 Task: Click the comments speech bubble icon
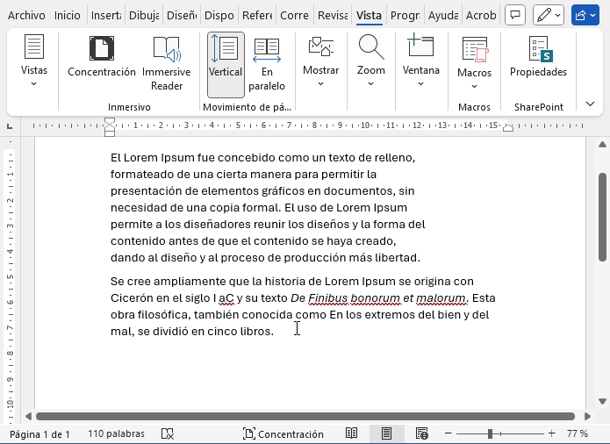point(516,15)
